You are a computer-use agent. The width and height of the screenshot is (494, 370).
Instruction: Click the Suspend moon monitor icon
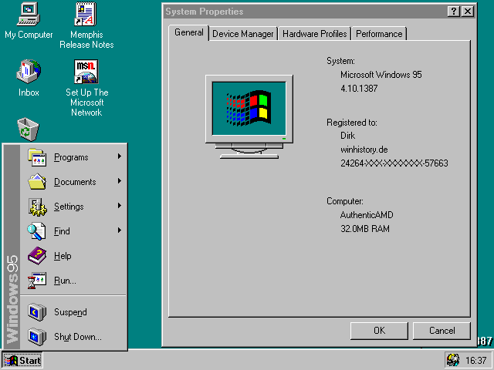[37, 311]
